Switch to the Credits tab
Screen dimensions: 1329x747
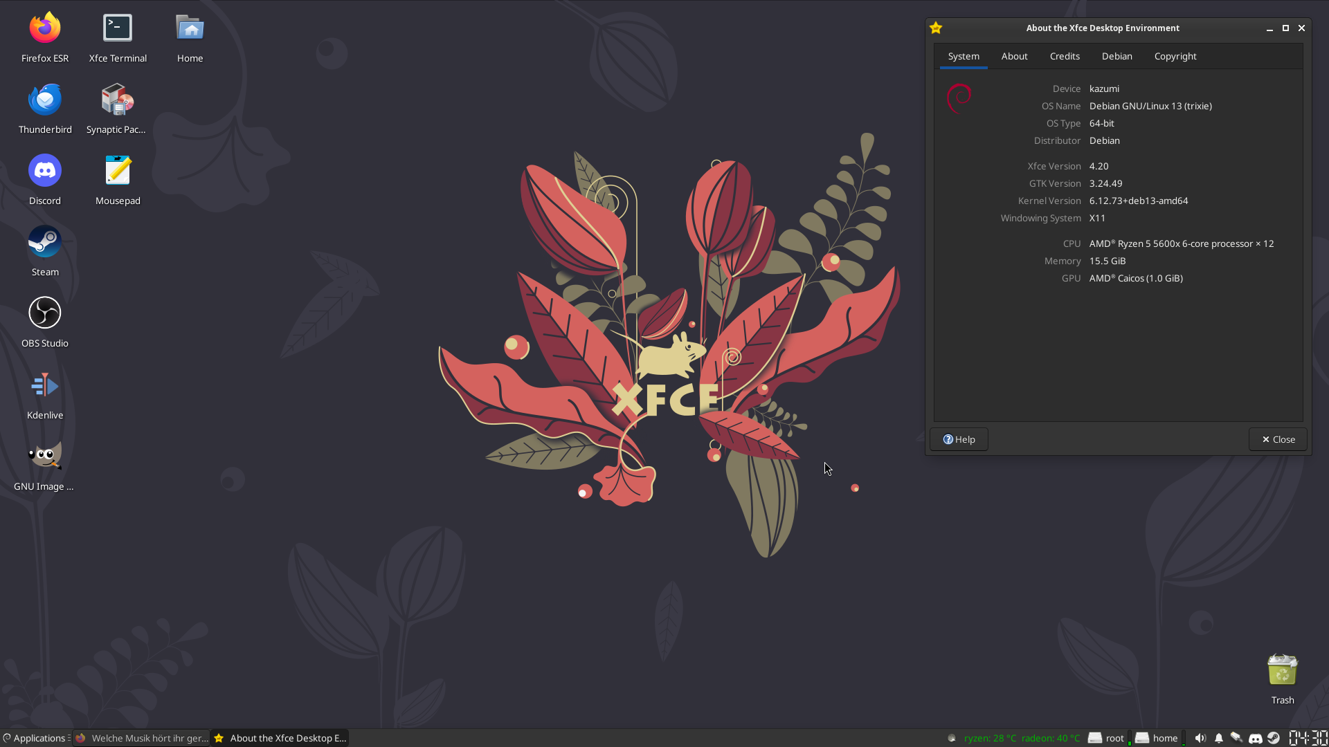tap(1064, 56)
